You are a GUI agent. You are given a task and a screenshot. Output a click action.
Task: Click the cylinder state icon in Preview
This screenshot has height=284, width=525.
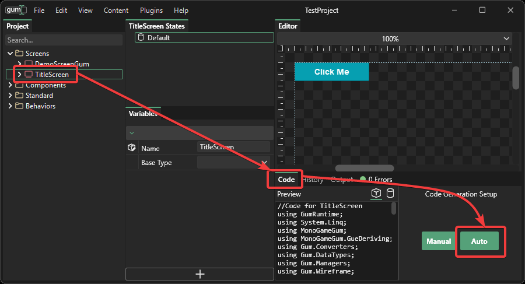coord(390,194)
